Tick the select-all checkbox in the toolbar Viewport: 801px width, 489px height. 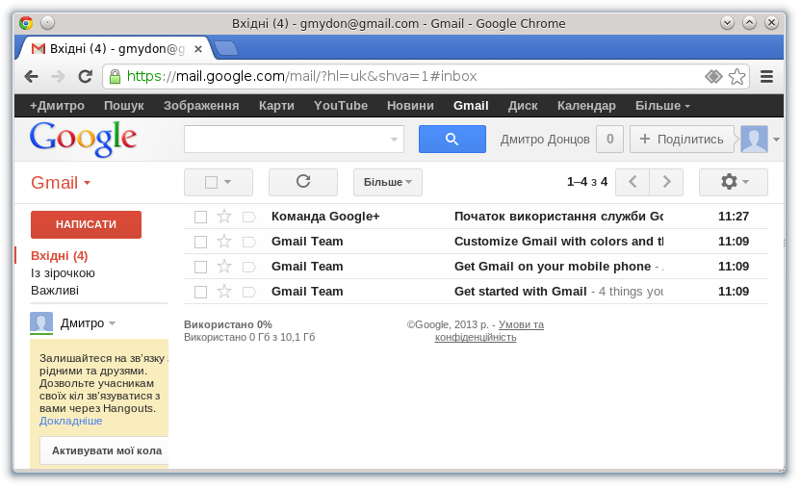coord(211,183)
